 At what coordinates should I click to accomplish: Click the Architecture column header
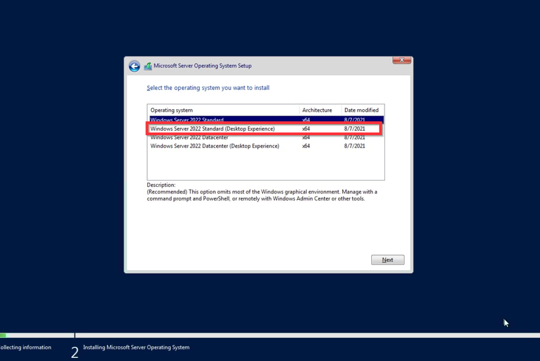pos(320,110)
